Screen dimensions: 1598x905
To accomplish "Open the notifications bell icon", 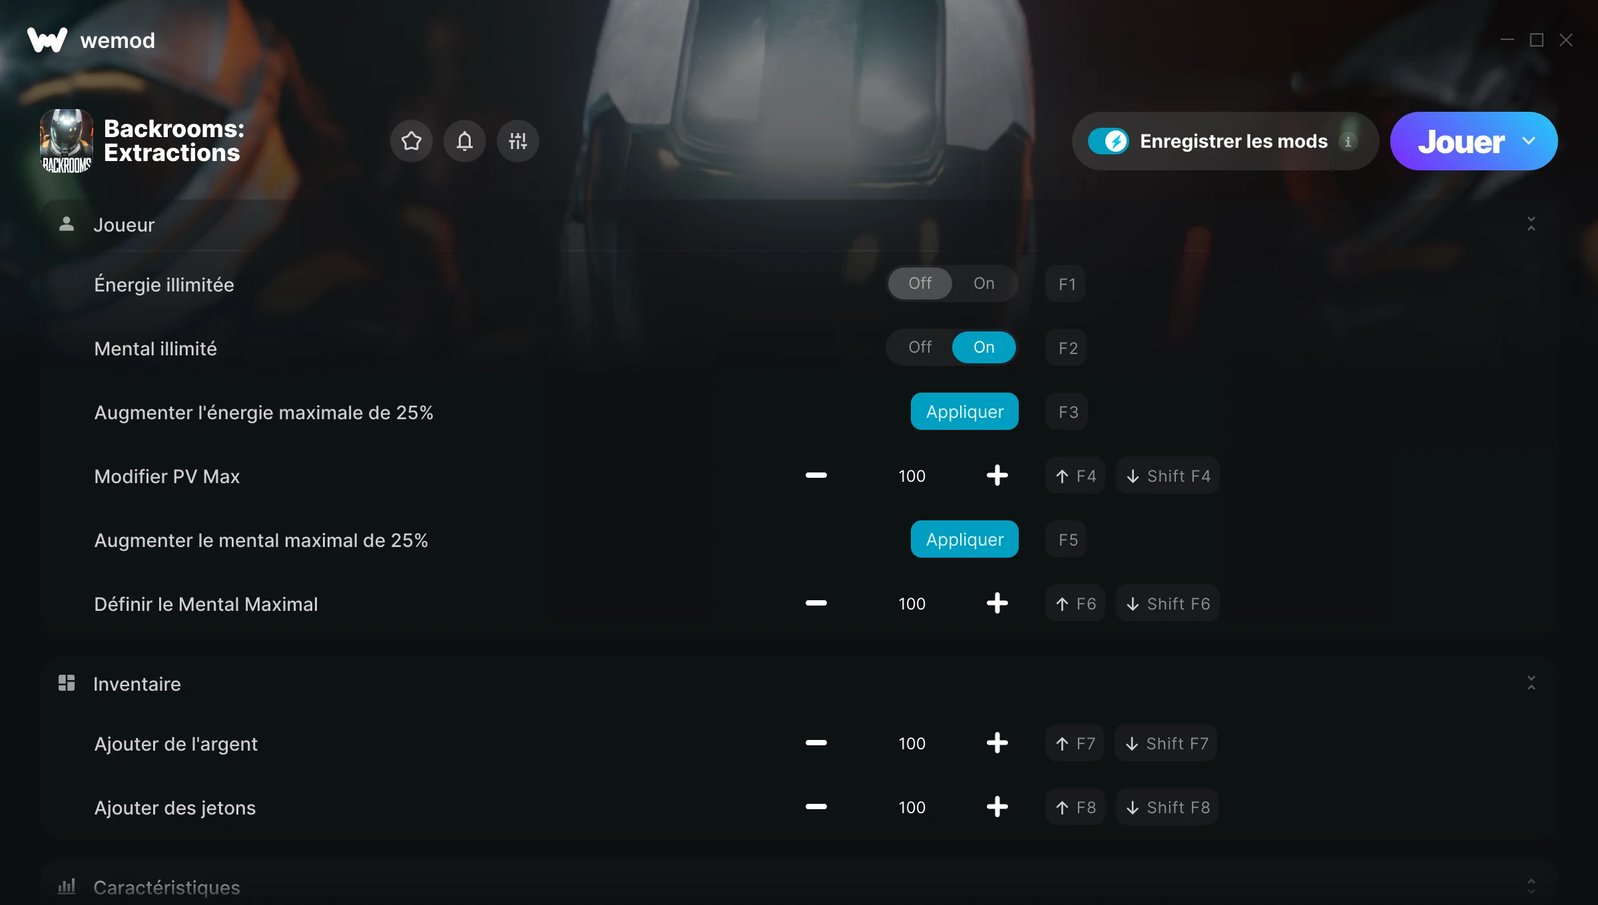I will [x=465, y=141].
